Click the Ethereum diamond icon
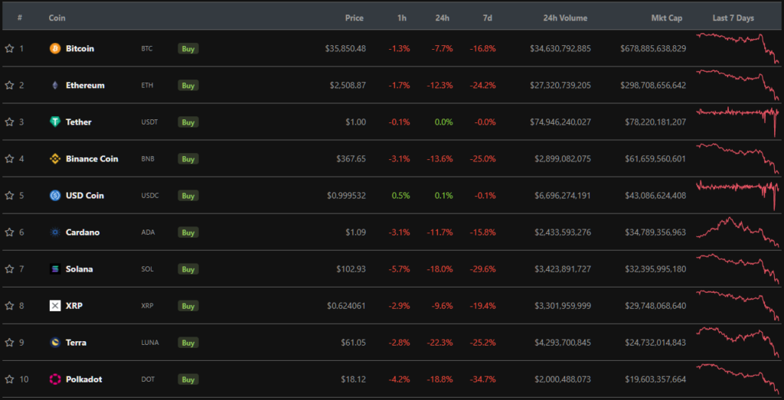Screen dimensions: 784x400 pyautogui.click(x=54, y=86)
